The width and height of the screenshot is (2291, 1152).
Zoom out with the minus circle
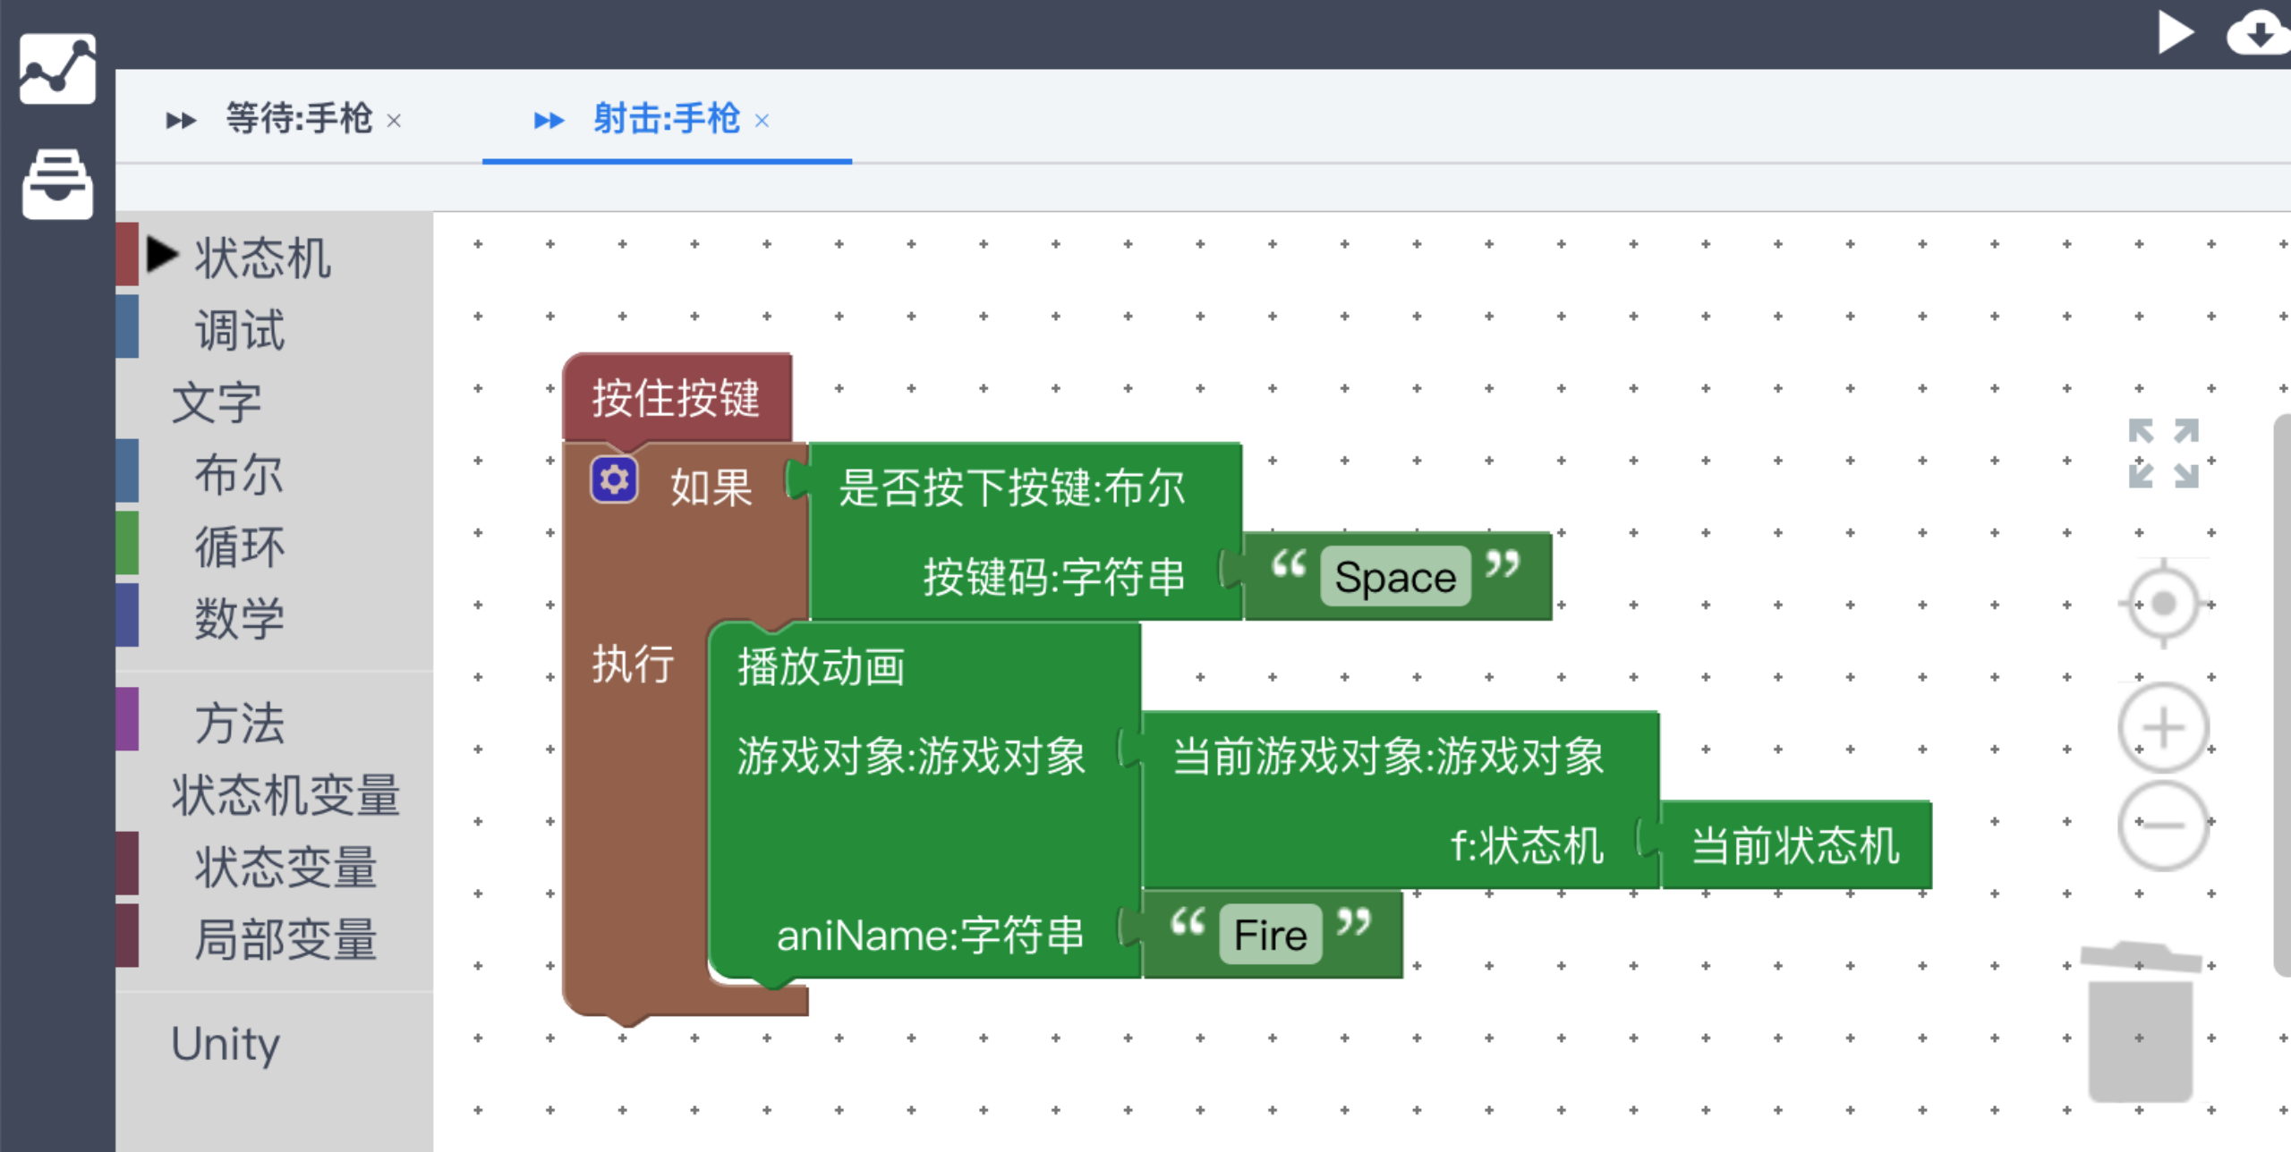tap(2163, 825)
